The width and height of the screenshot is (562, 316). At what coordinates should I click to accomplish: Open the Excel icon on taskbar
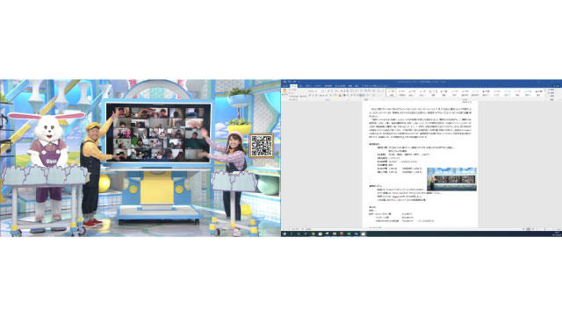349,233
